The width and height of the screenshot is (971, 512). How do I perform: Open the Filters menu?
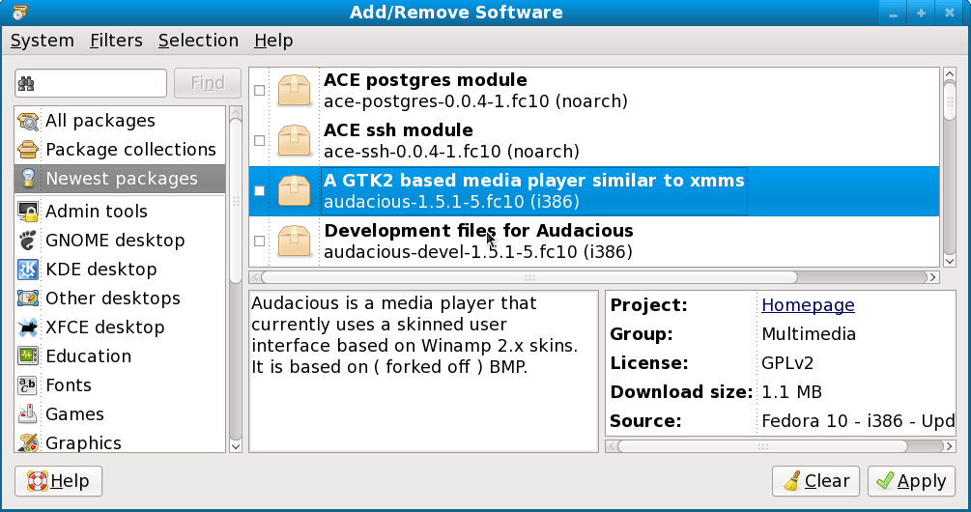[116, 41]
